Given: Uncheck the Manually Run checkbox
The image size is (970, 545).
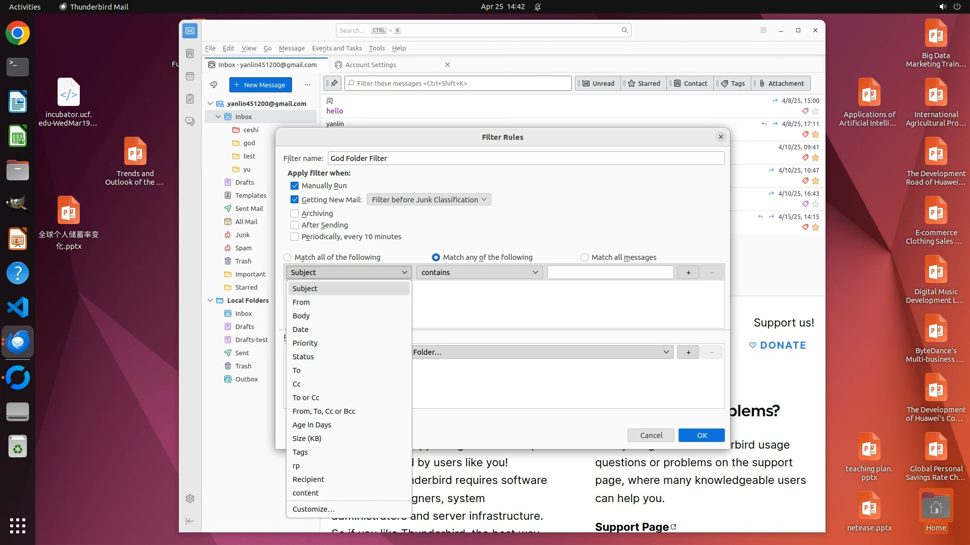Looking at the screenshot, I should click(x=295, y=186).
